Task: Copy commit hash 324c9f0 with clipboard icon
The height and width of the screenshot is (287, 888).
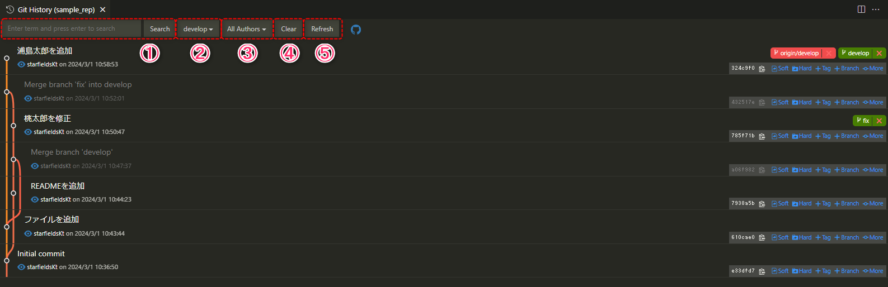Action: click(x=762, y=69)
